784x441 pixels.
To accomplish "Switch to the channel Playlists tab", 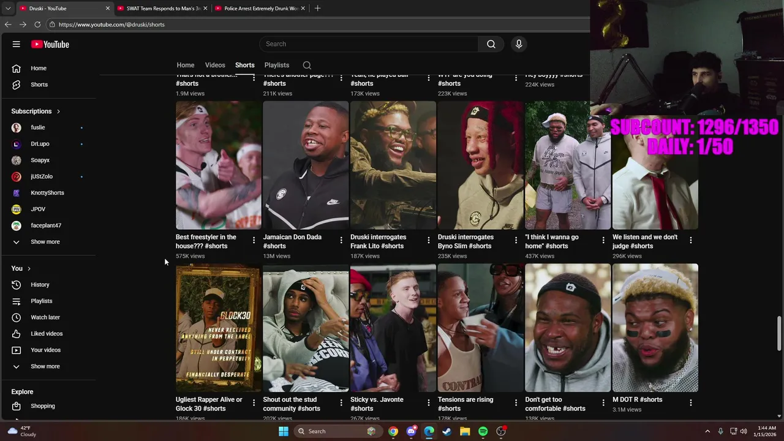I will point(277,65).
